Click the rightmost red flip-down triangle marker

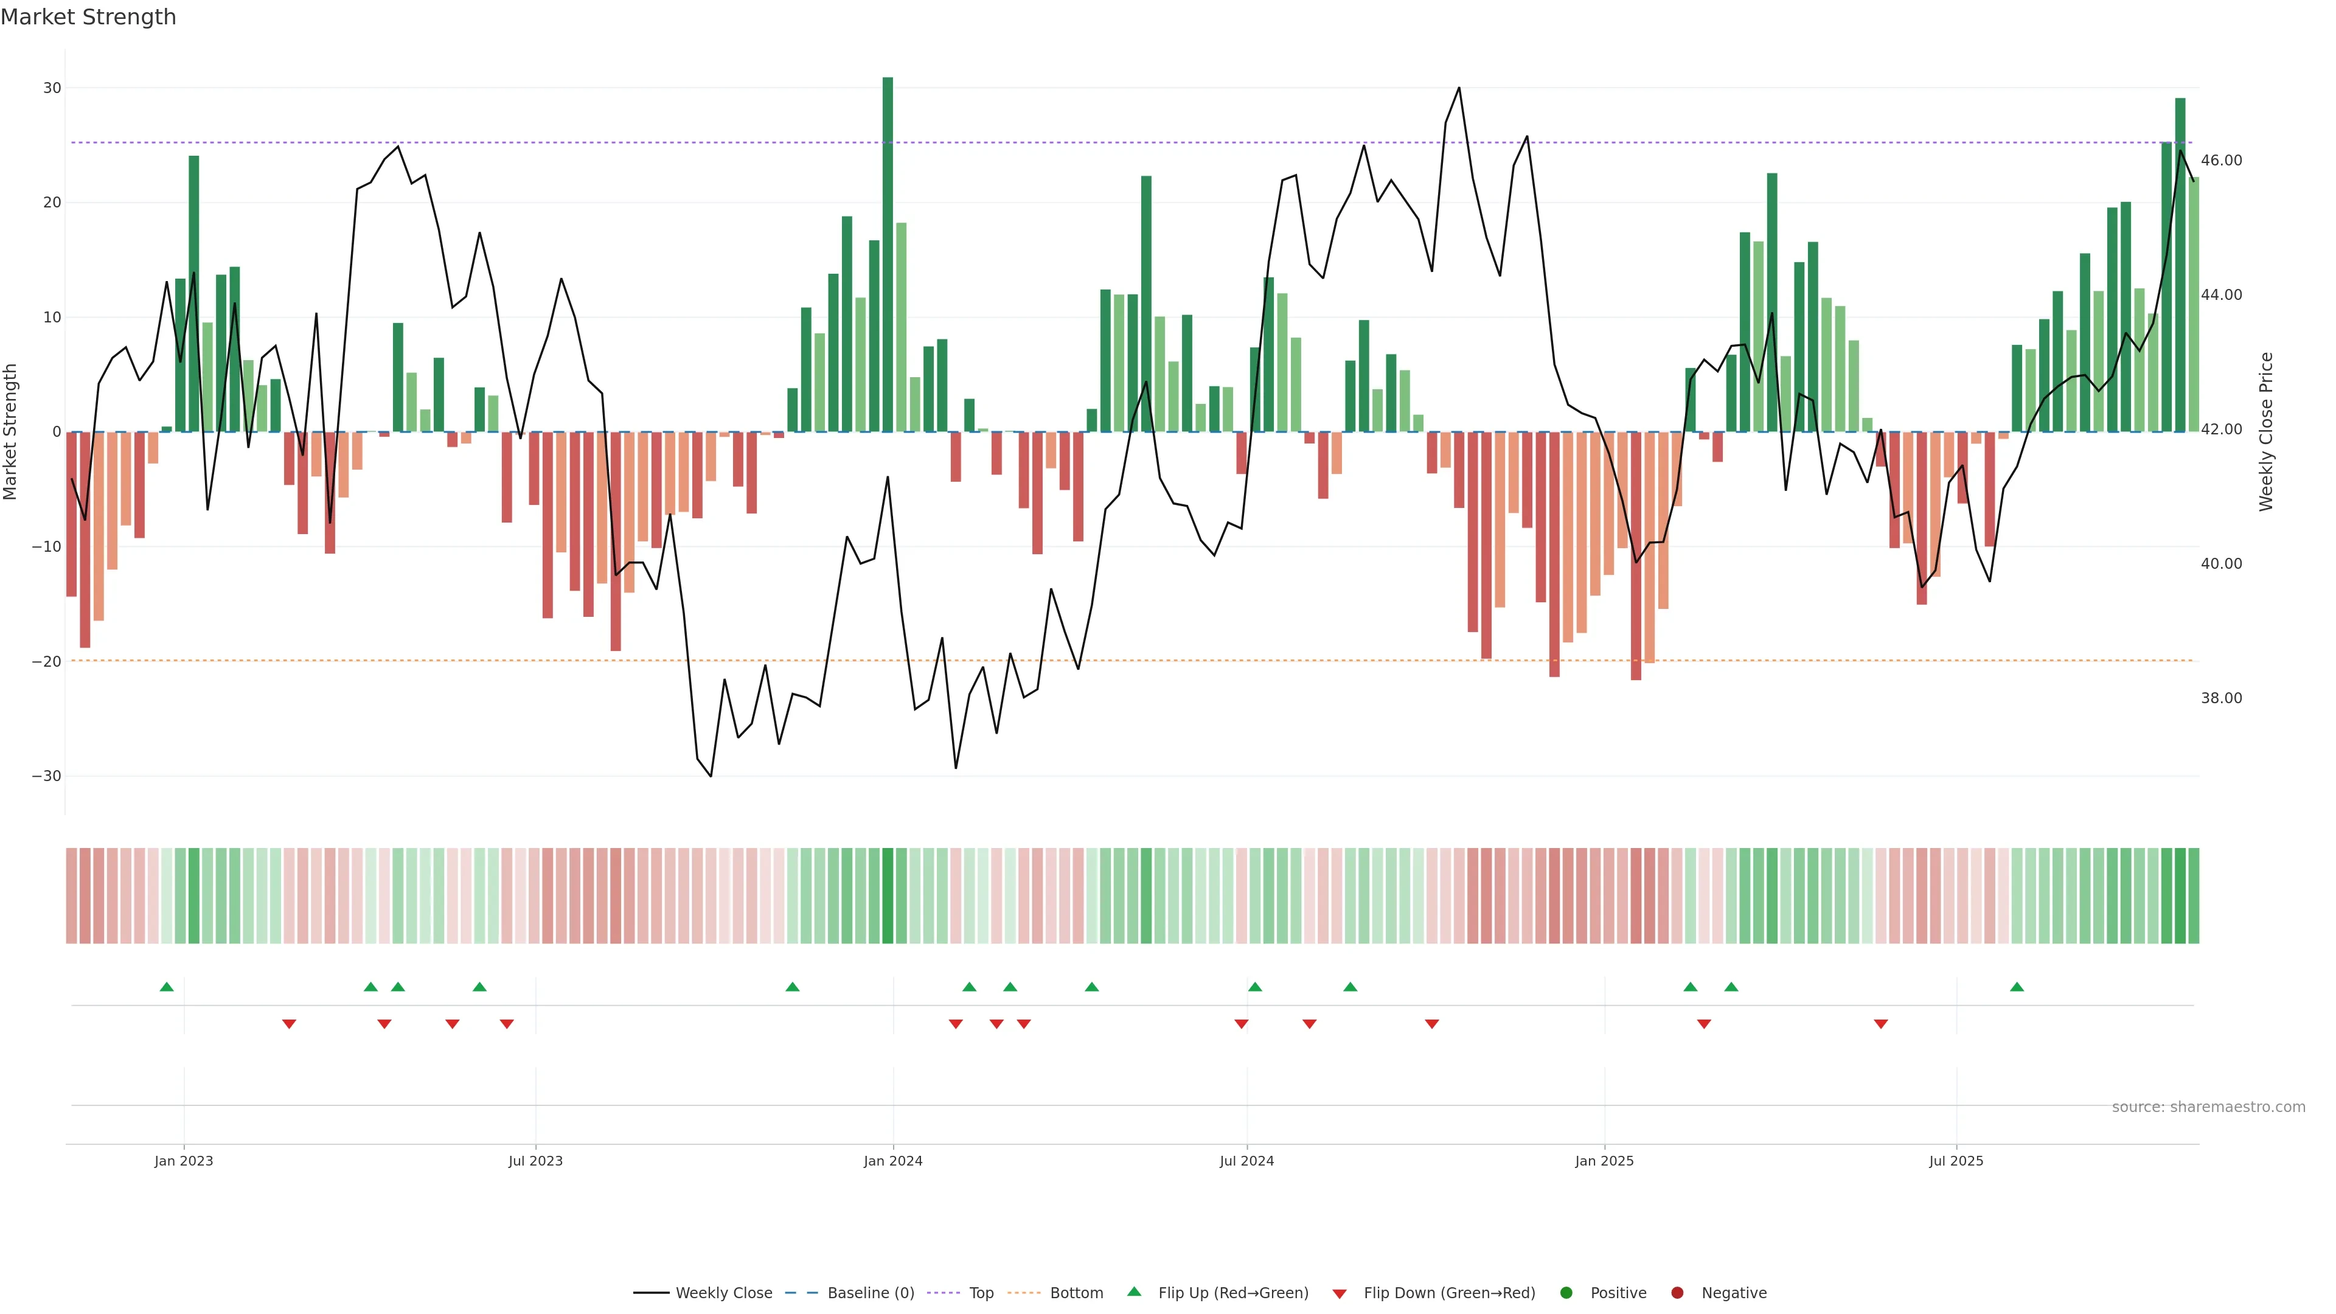pyautogui.click(x=1881, y=1024)
